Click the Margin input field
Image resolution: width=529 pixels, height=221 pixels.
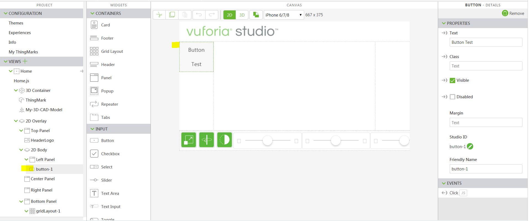pos(486,122)
